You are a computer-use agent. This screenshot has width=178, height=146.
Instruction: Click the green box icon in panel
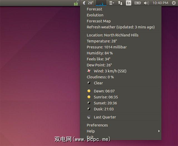click(76, 3)
